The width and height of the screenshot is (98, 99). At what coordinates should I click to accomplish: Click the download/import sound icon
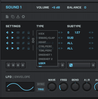click(x=18, y=17)
